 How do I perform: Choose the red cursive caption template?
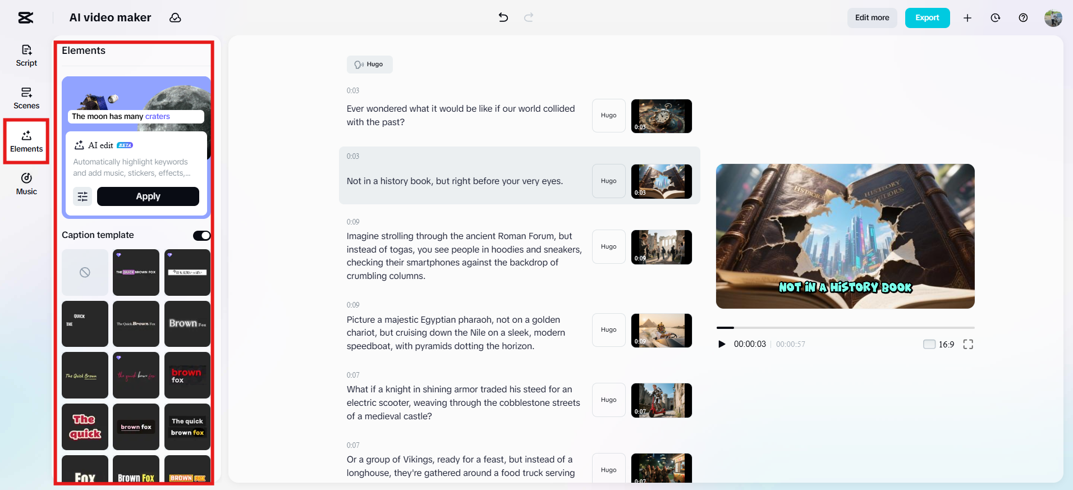[x=136, y=375]
